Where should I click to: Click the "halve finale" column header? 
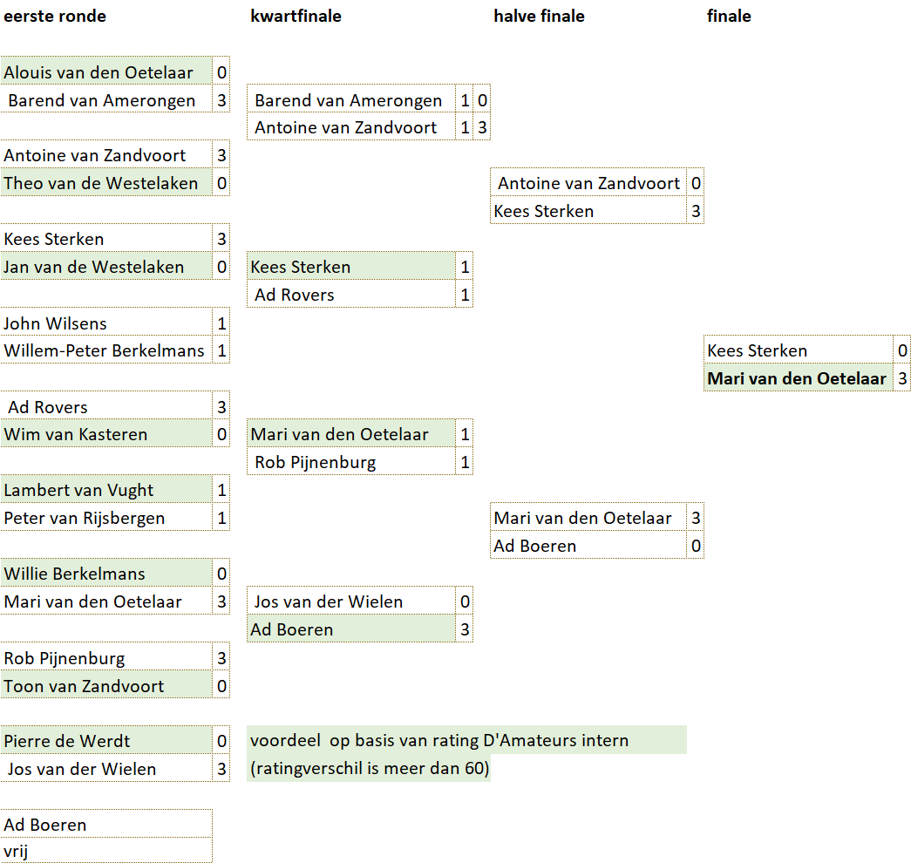pos(539,17)
